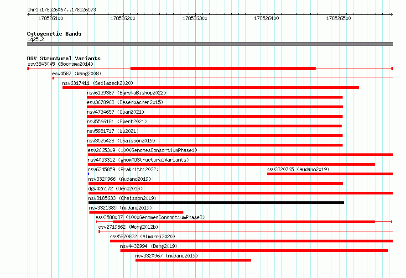This screenshot has height=278, width=406.
Task: Open esv3588037 (1000GenomesConsortiumPhase3) variant
Action: point(150,217)
